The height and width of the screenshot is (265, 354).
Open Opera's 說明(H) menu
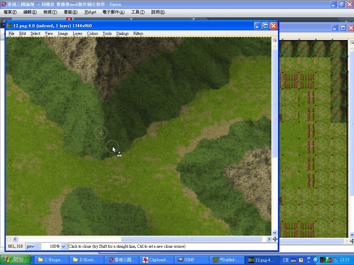point(158,12)
